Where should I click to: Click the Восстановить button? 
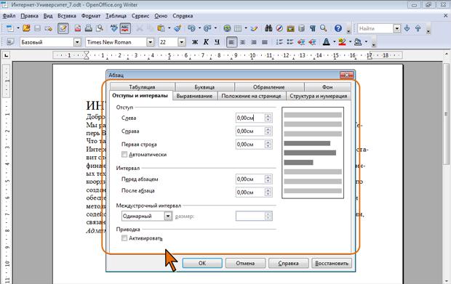(x=332, y=263)
